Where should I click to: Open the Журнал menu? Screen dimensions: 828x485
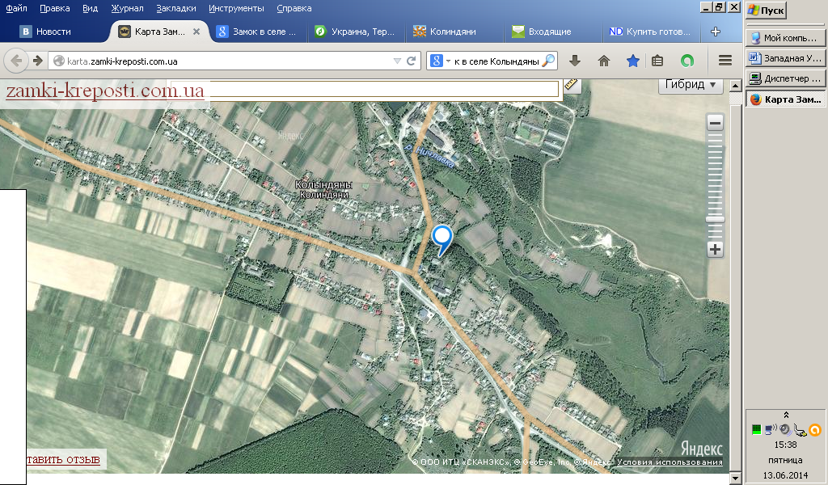pos(127,8)
